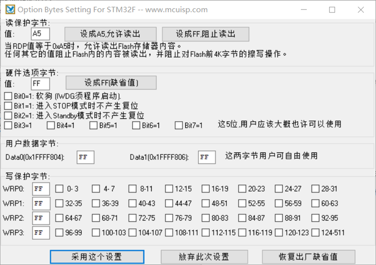Click the Data1(0x1FFFF806) input field
376x265 pixels.
tap(207, 157)
